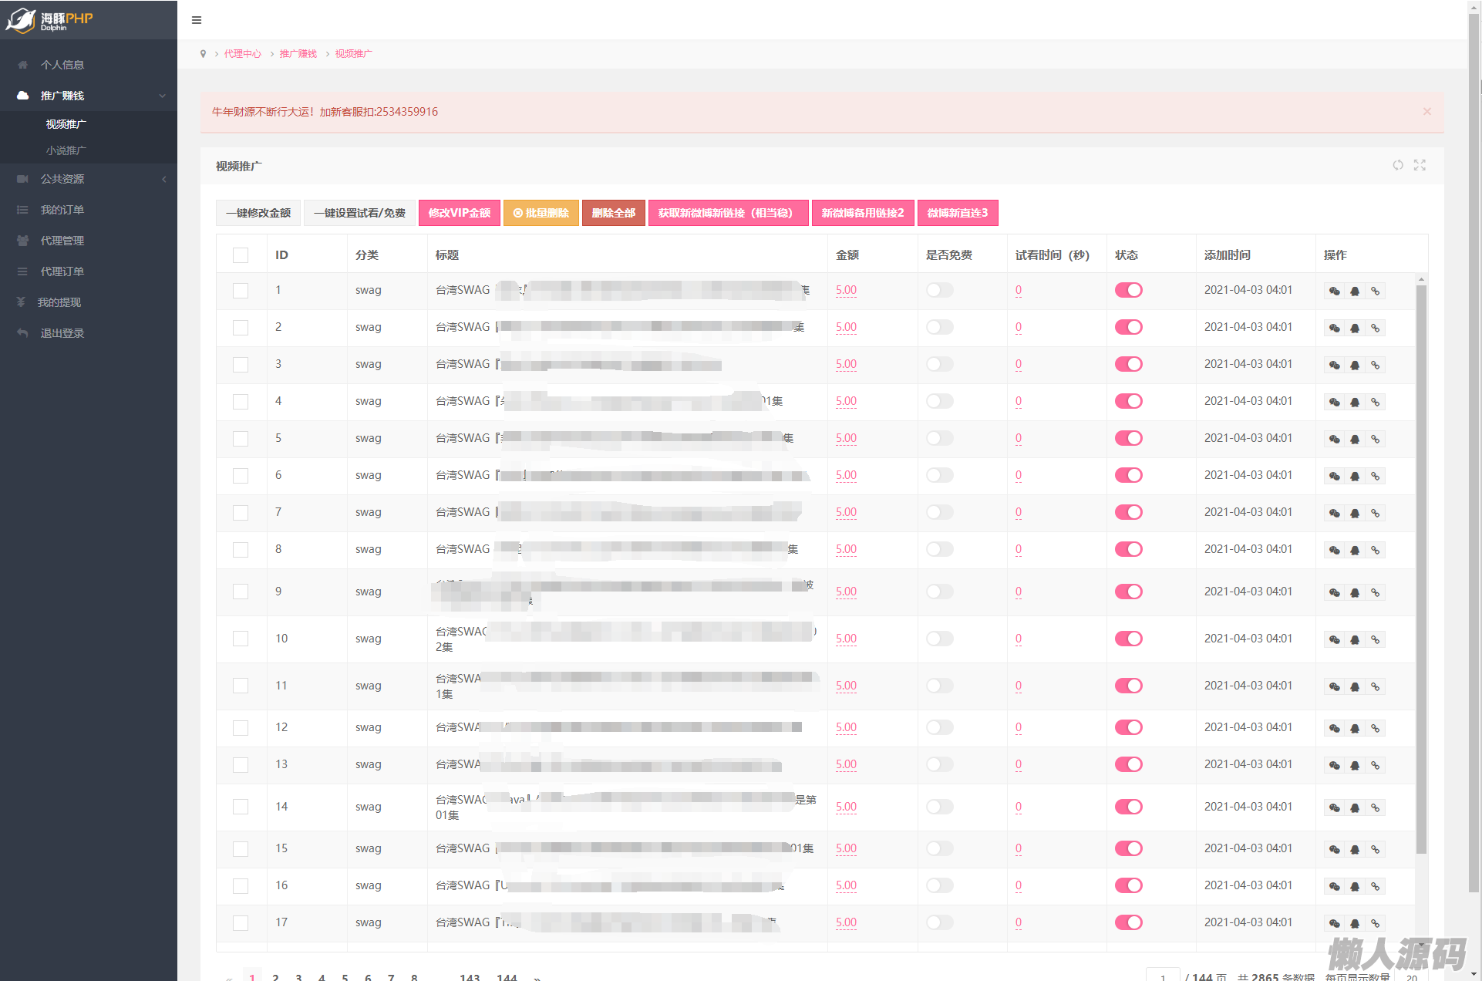Dismiss the pink announcement banner
Screen dimensions: 1482x981
(x=1426, y=112)
